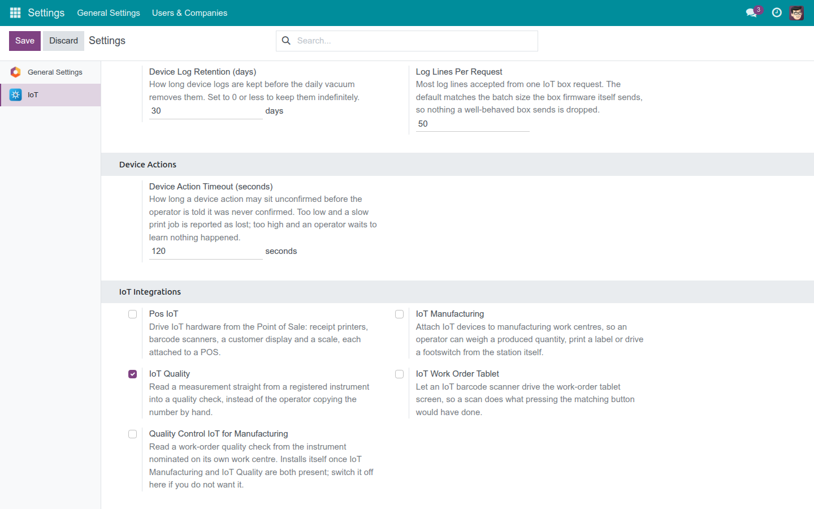Open the apps grid menu icon

pyautogui.click(x=15, y=12)
